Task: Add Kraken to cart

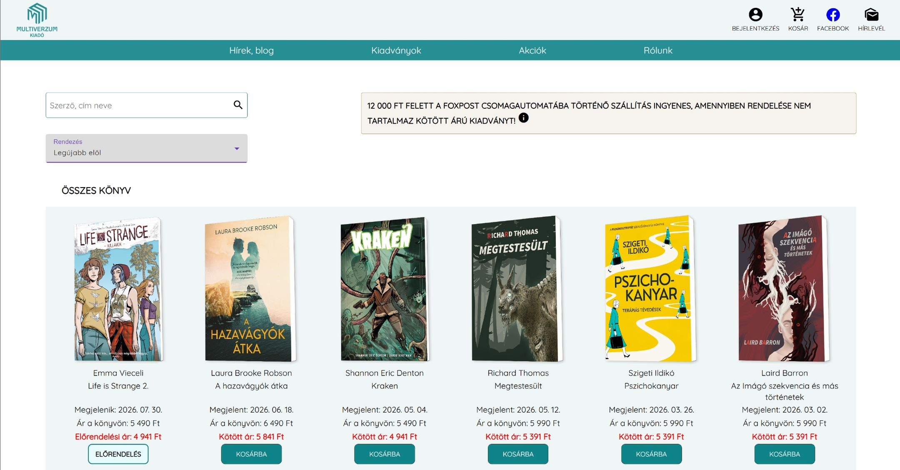Action: tap(385, 454)
